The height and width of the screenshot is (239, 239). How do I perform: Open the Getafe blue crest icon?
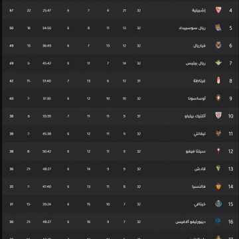218,204
